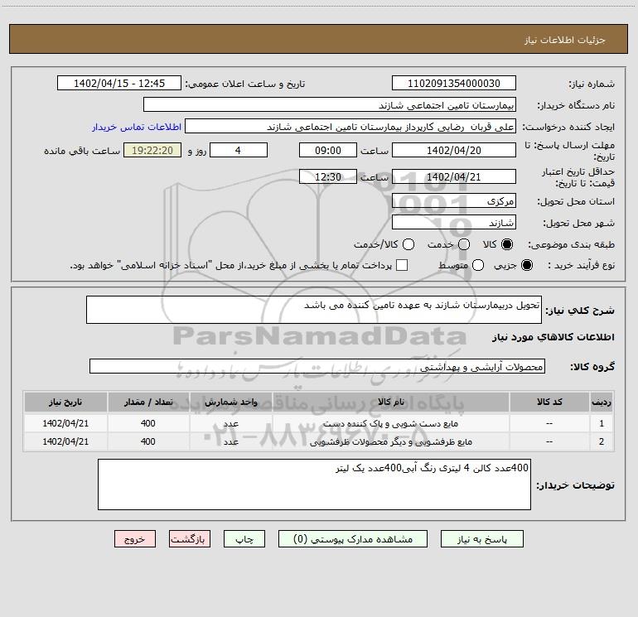This screenshot has height=617, width=638.
Task: Click the تعداد / مقدار column header
Action: [x=148, y=402]
